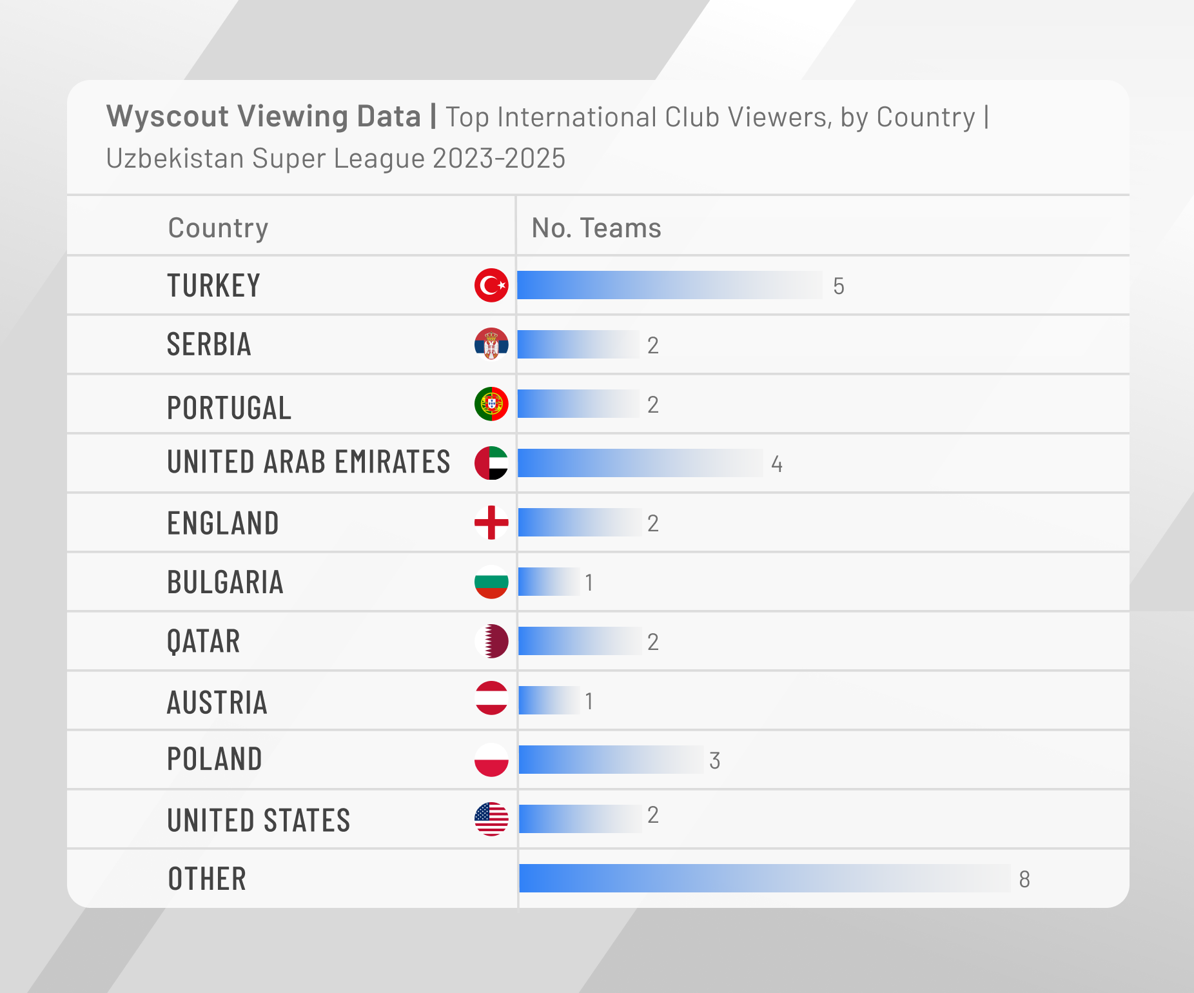Screen dimensions: 1194x993
Task: Click the Qatar flag icon
Action: click(x=491, y=641)
